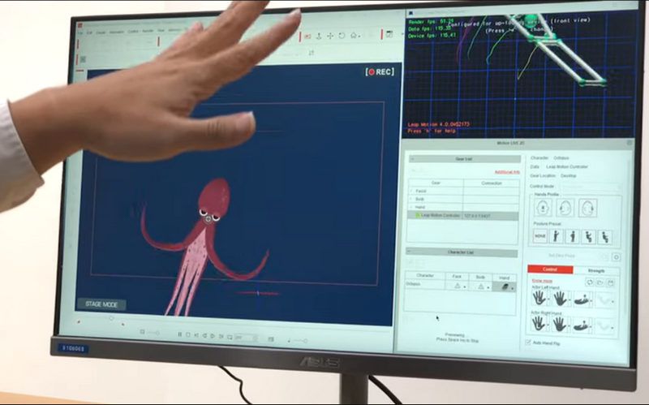Select the NONE posture preset
Image resolution: width=649 pixels, height=405 pixels.
click(539, 236)
